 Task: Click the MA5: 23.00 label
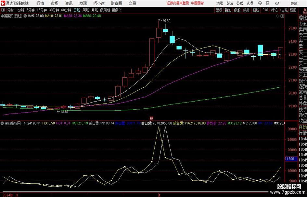[x=36, y=16]
